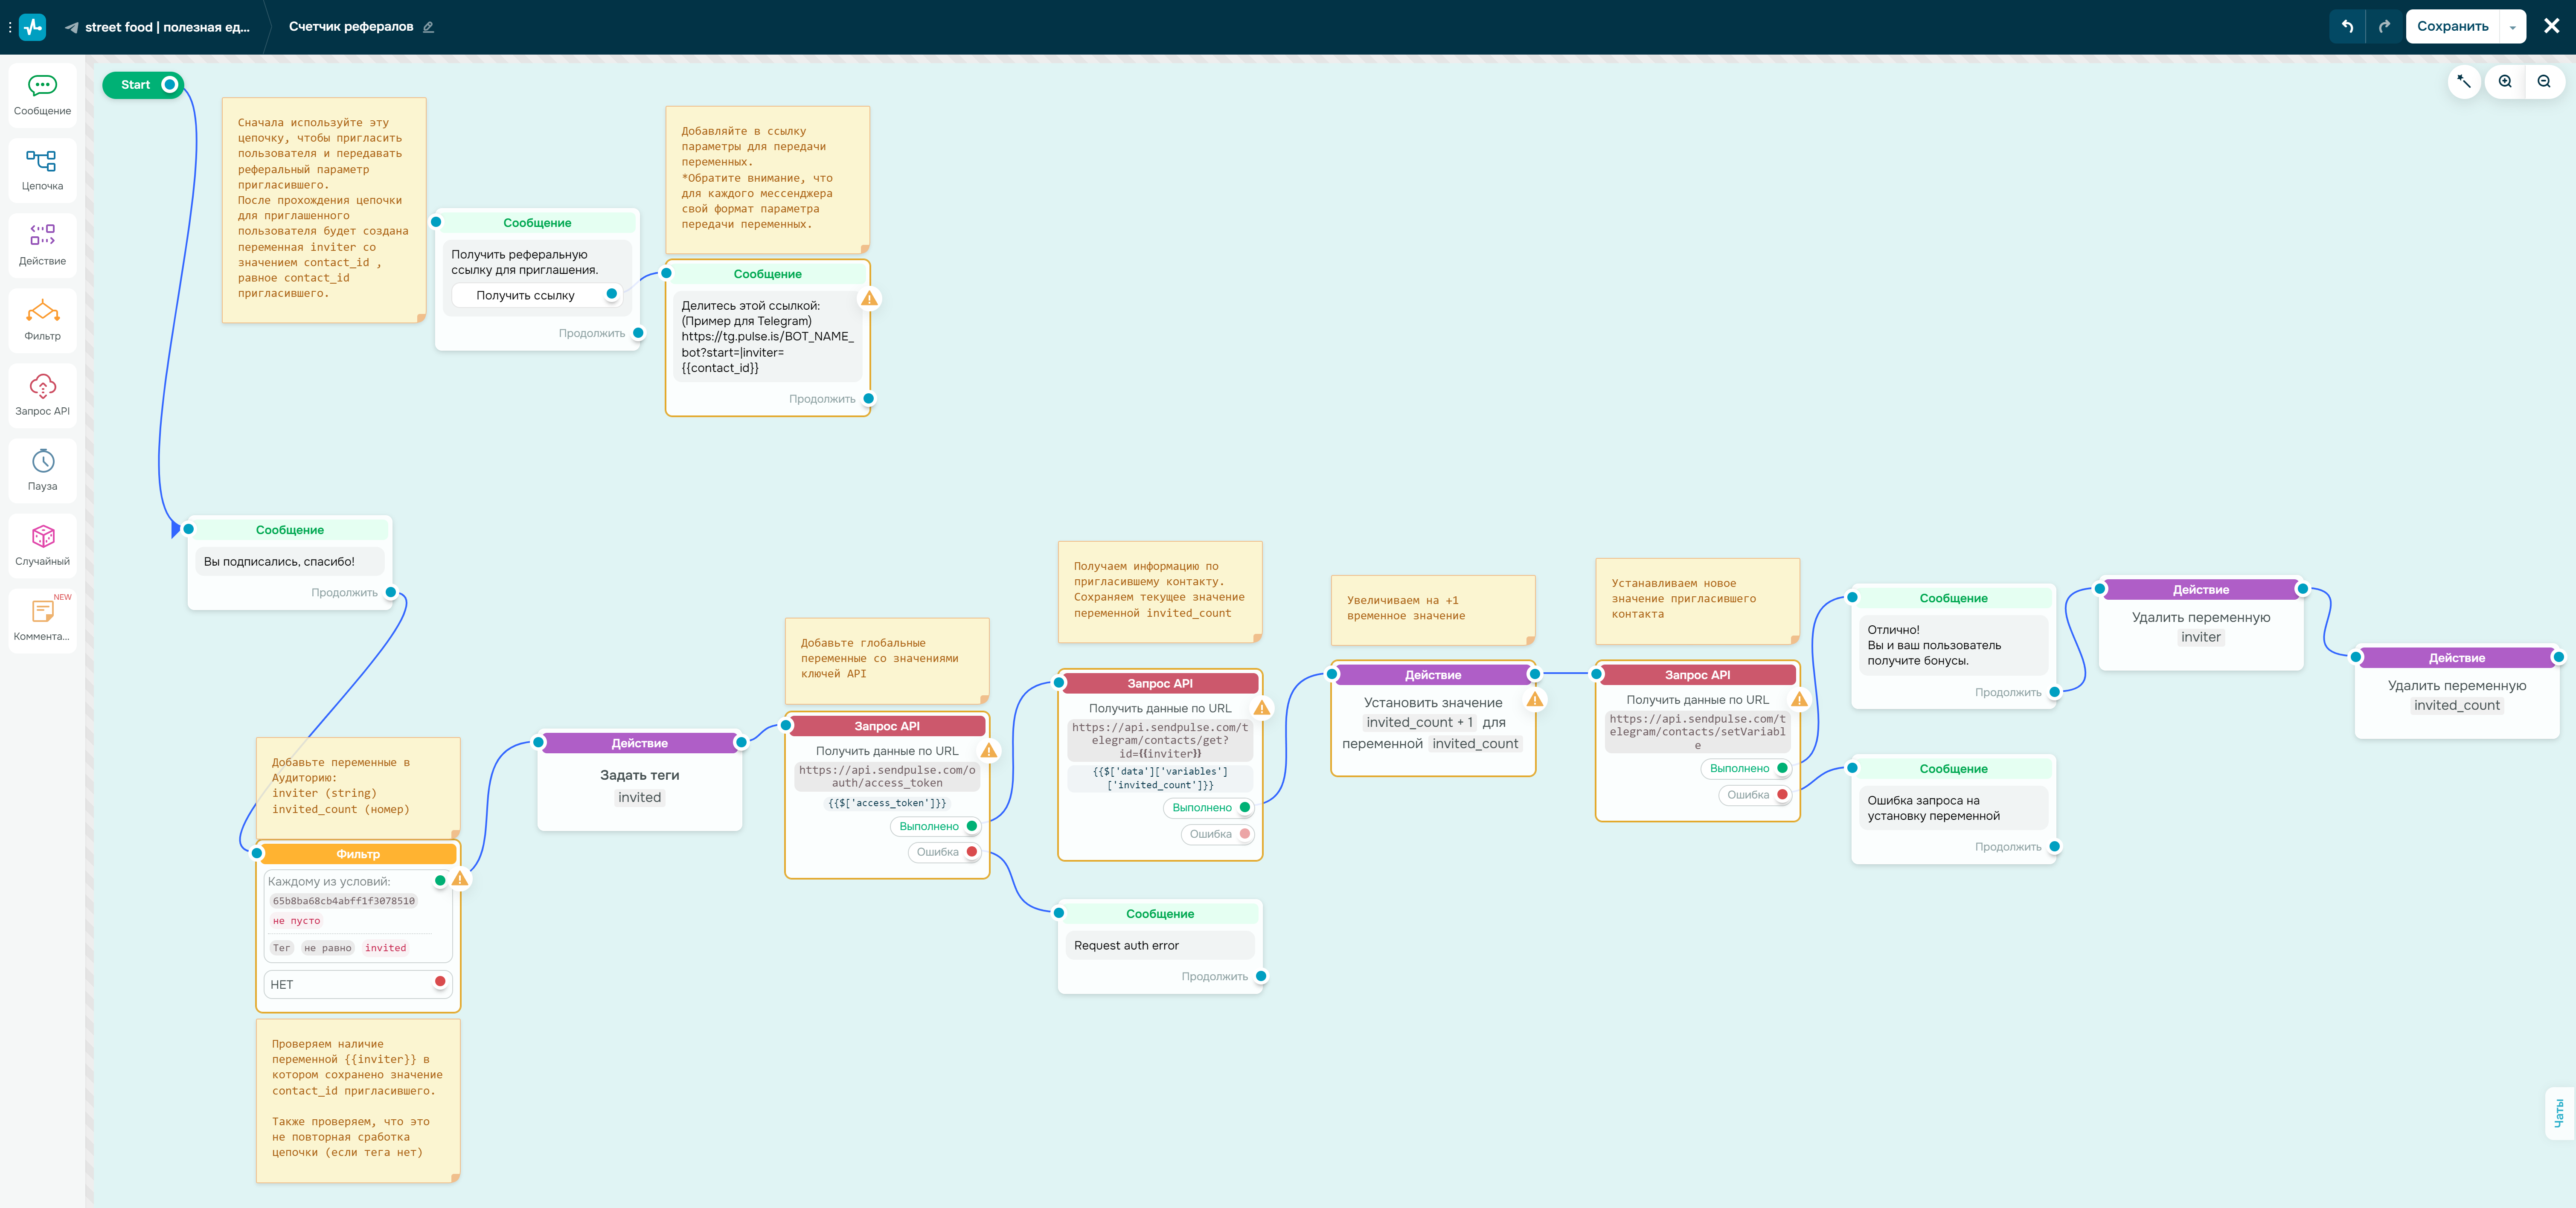This screenshot has height=1208, width=2576.
Task: Edit the flow name pencil icon
Action: 428,27
